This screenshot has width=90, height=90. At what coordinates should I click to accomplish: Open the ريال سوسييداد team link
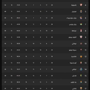coord(71,18)
